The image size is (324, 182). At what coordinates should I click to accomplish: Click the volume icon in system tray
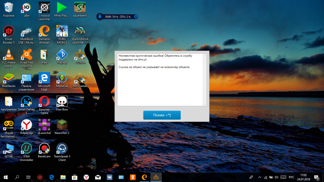(x=277, y=177)
